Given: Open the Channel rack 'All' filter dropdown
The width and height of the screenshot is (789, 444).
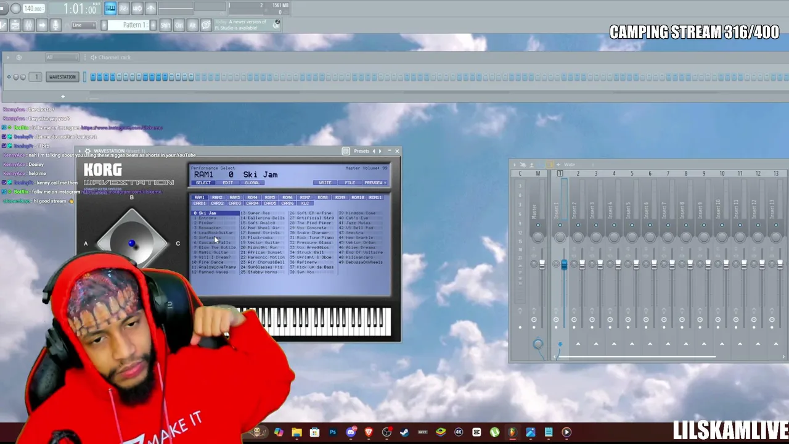Looking at the screenshot, I should point(63,57).
